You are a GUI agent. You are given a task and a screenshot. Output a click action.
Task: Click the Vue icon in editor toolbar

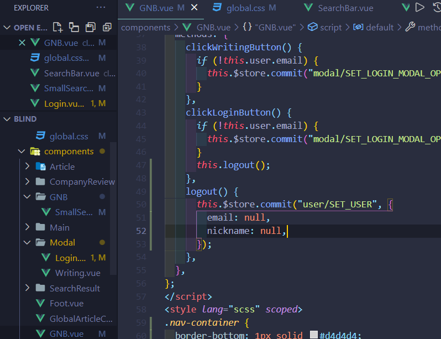coord(406,8)
